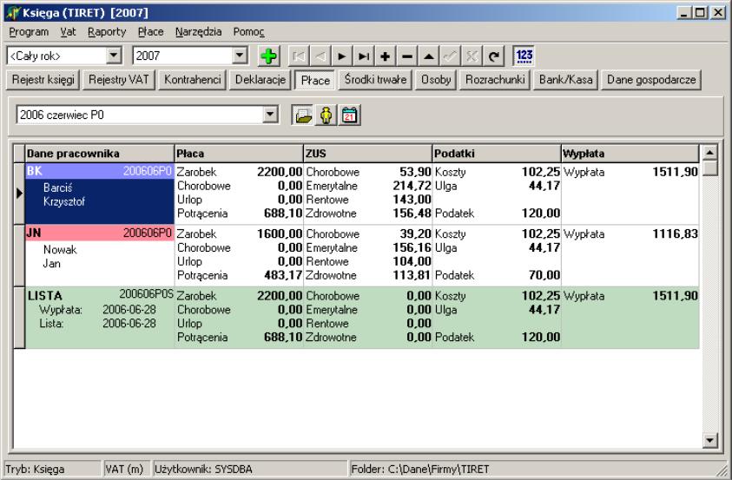
Task: Click the Wypłata column header
Action: click(630, 154)
